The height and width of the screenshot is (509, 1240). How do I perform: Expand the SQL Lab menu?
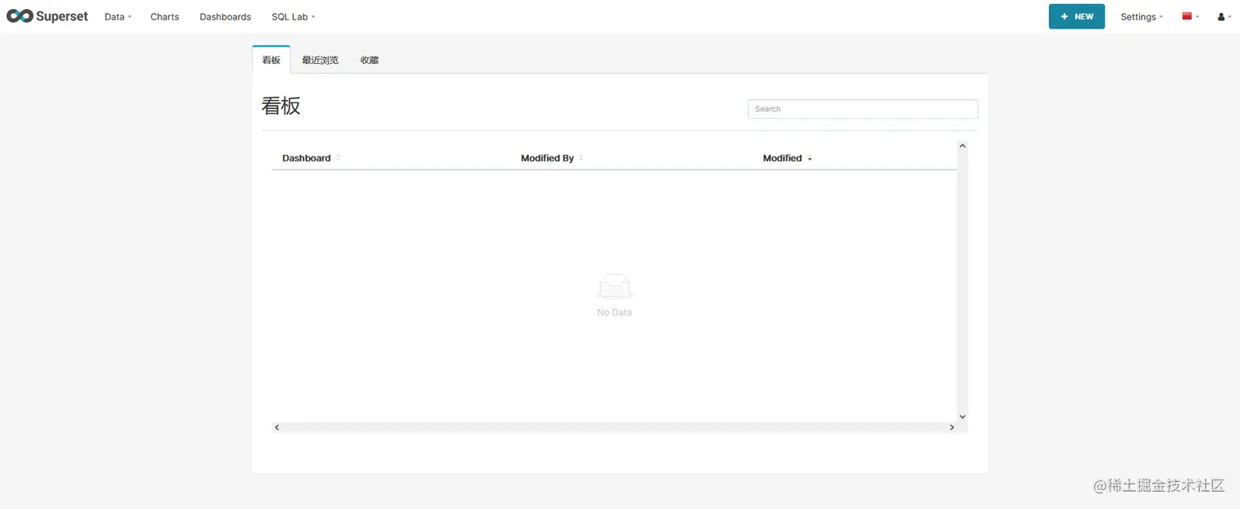point(294,16)
